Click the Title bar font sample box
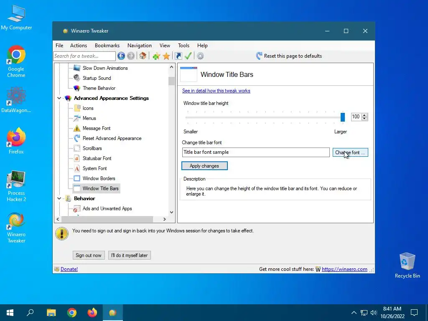428x321 pixels. (x=256, y=152)
